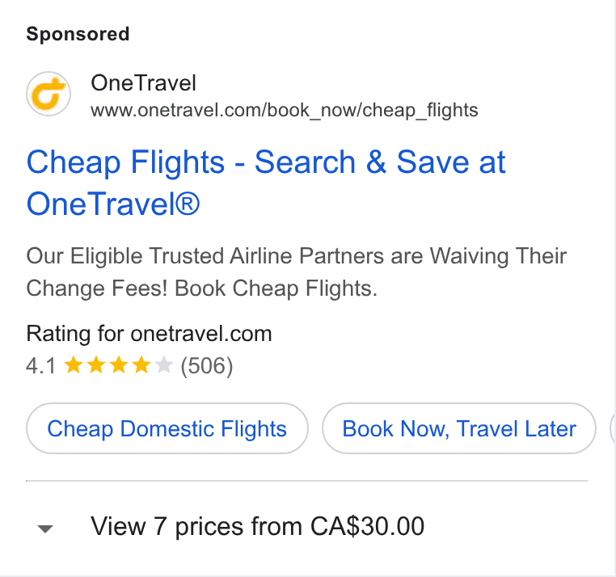Click the first gold rating star
This screenshot has height=577, width=616.
point(73,365)
